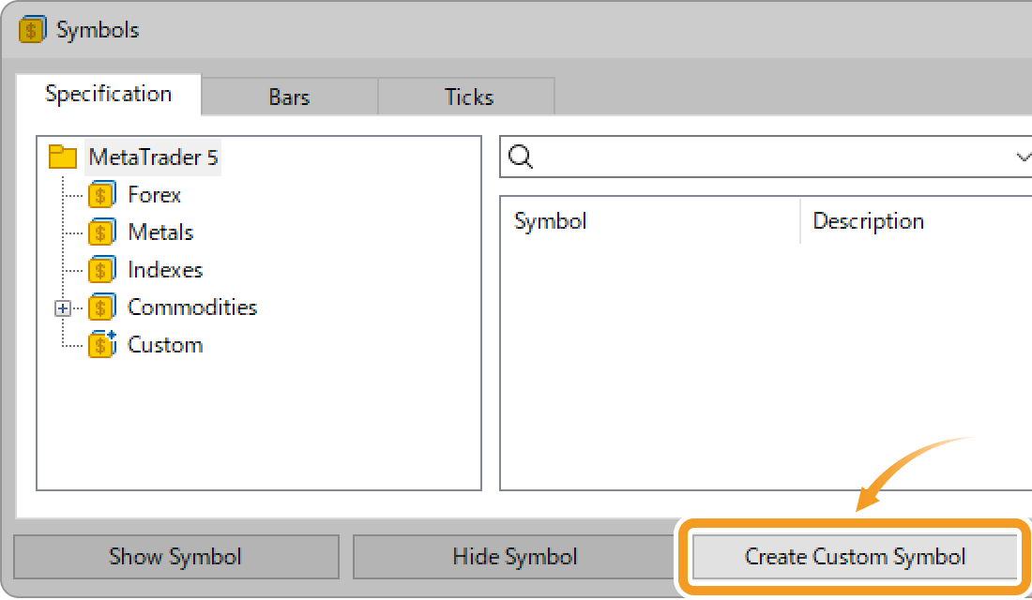Screen dimensions: 1032x600
Task: Expand the Commodities tree node
Action: 63,307
